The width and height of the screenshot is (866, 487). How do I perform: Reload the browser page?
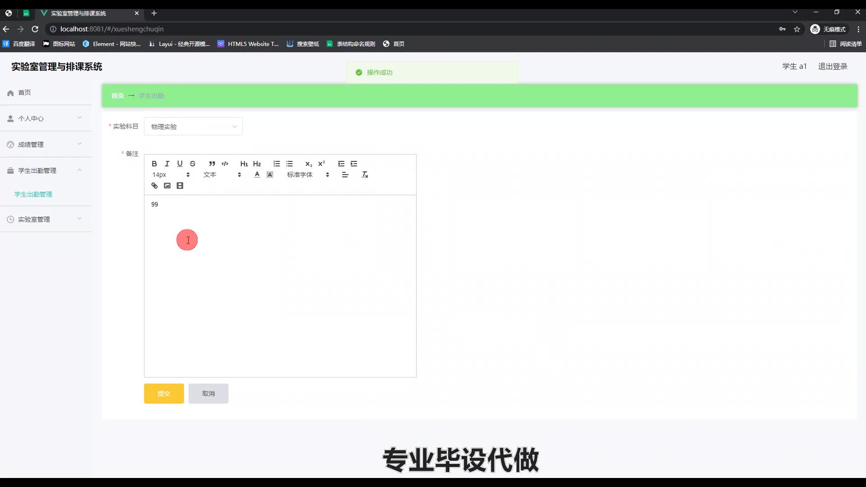pyautogui.click(x=35, y=29)
